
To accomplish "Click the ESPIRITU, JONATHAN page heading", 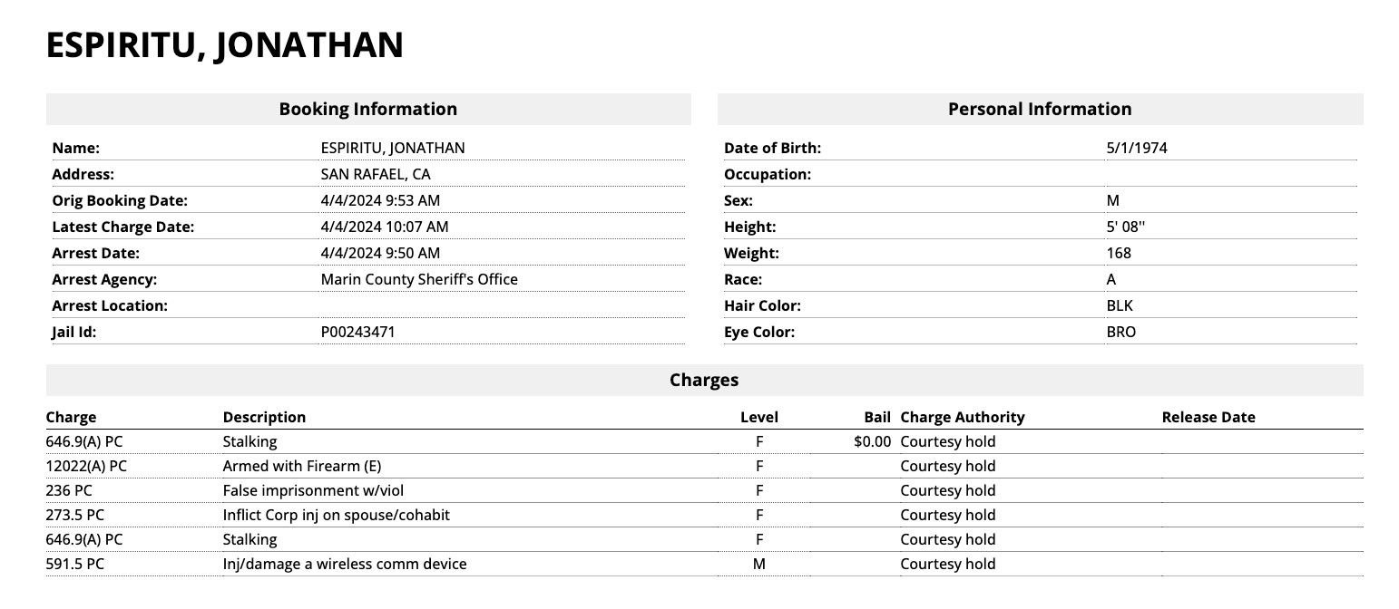I will click(224, 45).
